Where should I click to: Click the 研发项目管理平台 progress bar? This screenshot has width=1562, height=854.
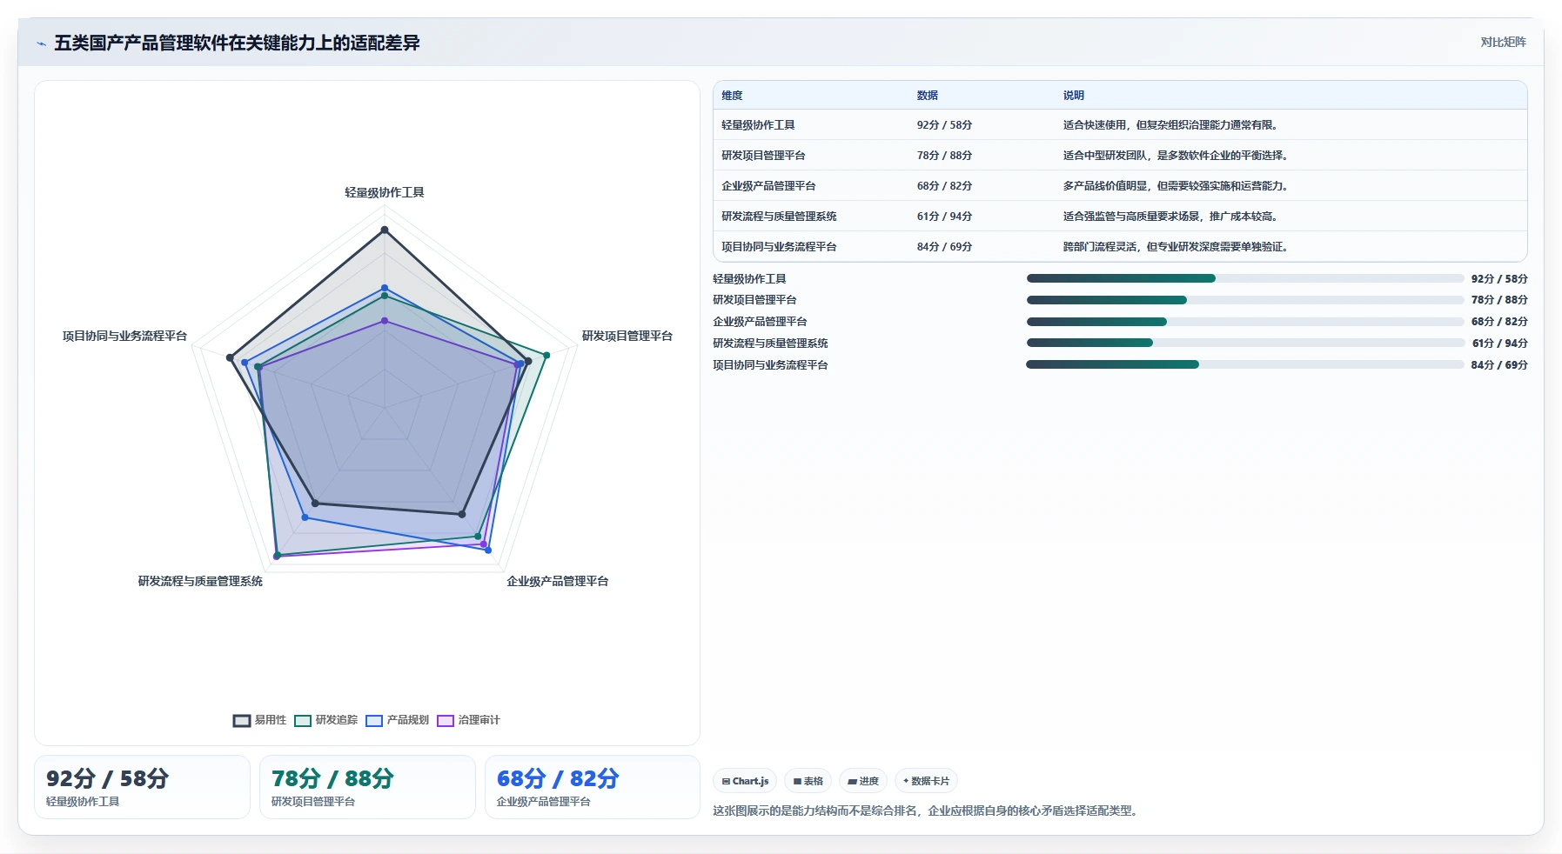pyautogui.click(x=1245, y=300)
